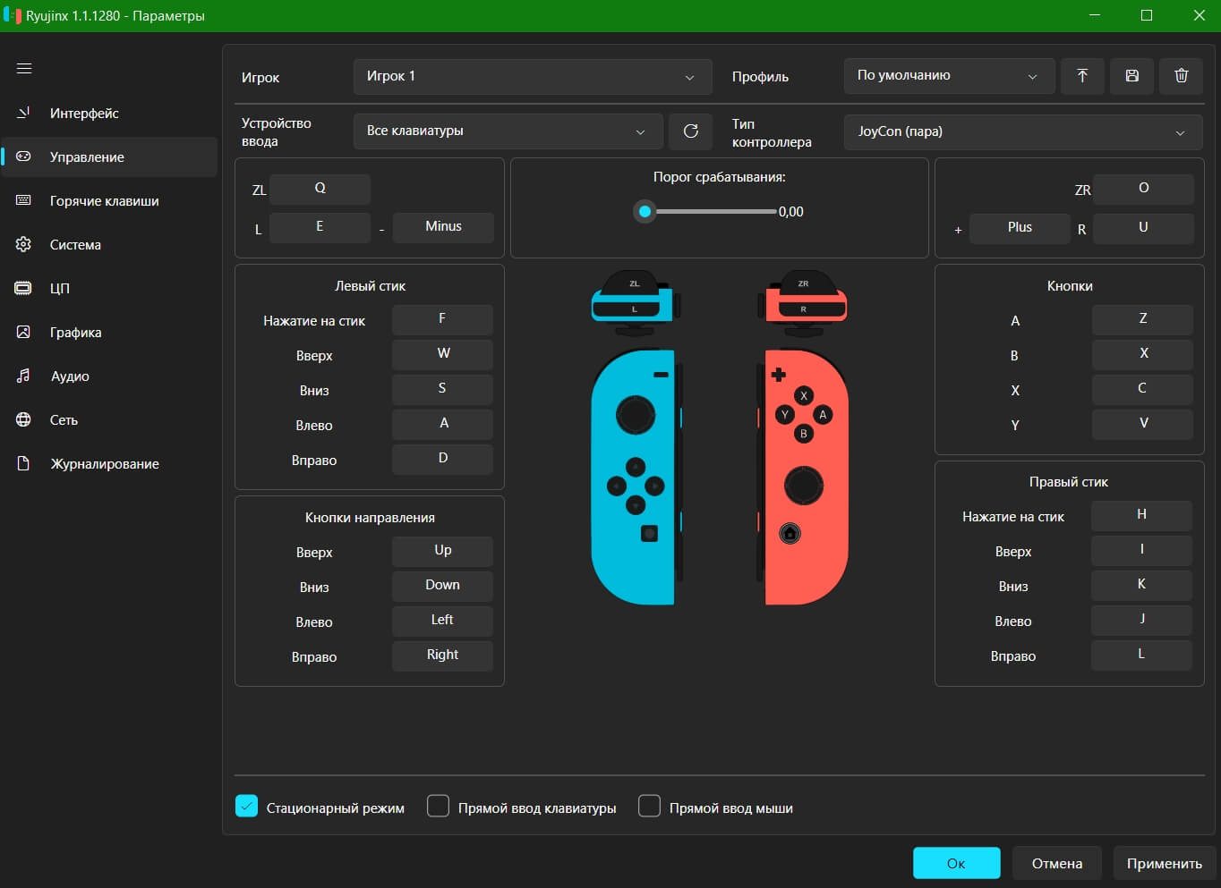Open the Аудио settings section

[x=70, y=376]
